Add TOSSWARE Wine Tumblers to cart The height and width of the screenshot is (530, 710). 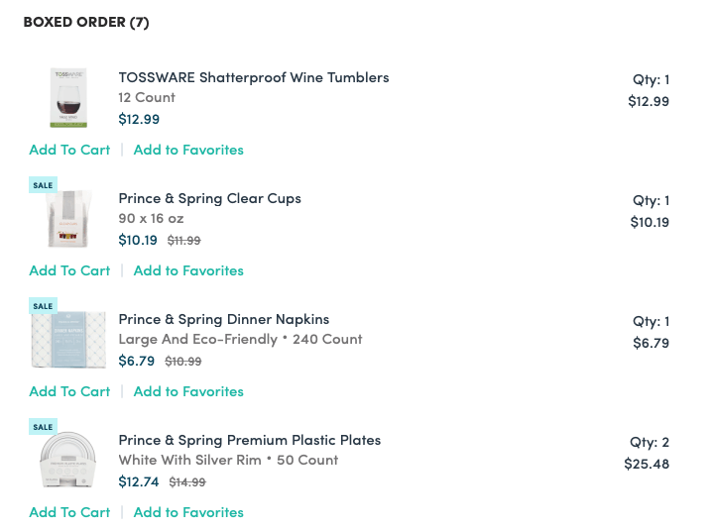pyautogui.click(x=69, y=150)
